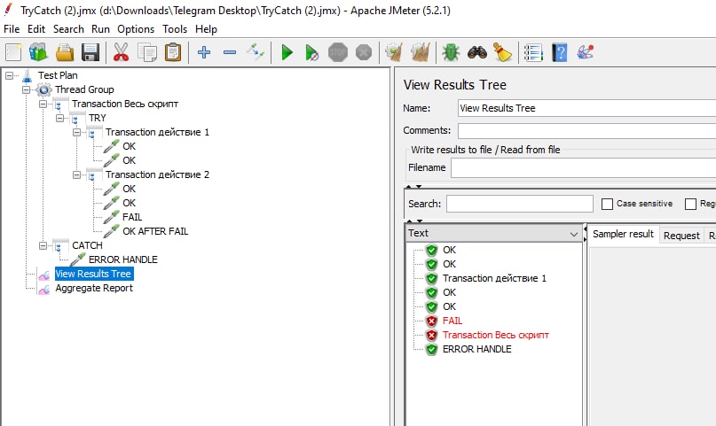Image resolution: width=716 pixels, height=426 pixels.
Task: Select ERROR HANDLE result entry
Action: point(476,349)
